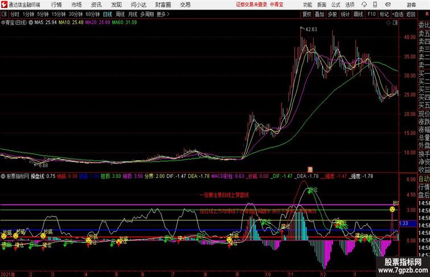The height and width of the screenshot is (277, 430).
Task: Open the 资讯 menu
Action: point(96,5)
